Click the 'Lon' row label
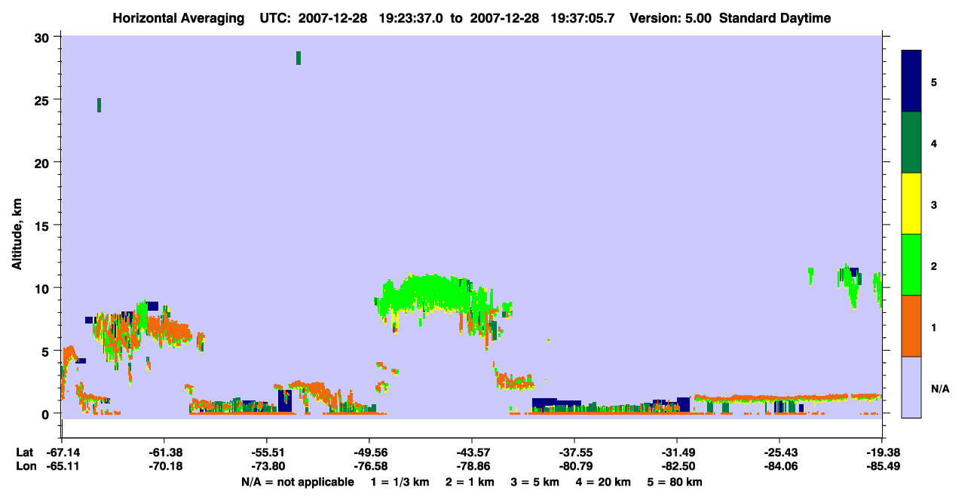Image resolution: width=980 pixels, height=503 pixels. [x=25, y=466]
